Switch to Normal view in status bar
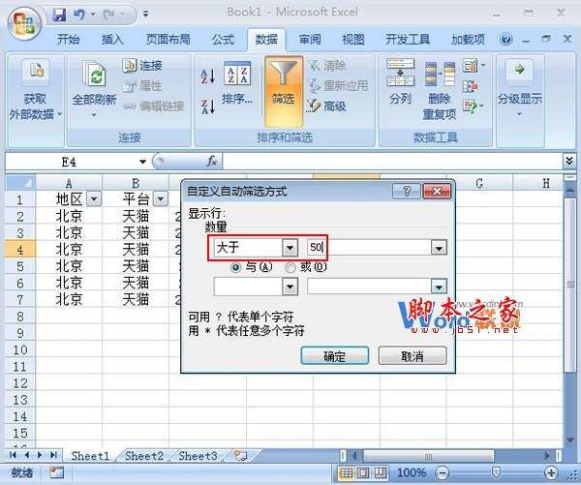The height and width of the screenshot is (485, 581). coord(346,472)
